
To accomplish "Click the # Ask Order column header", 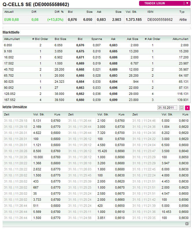I will coord(152,39).
